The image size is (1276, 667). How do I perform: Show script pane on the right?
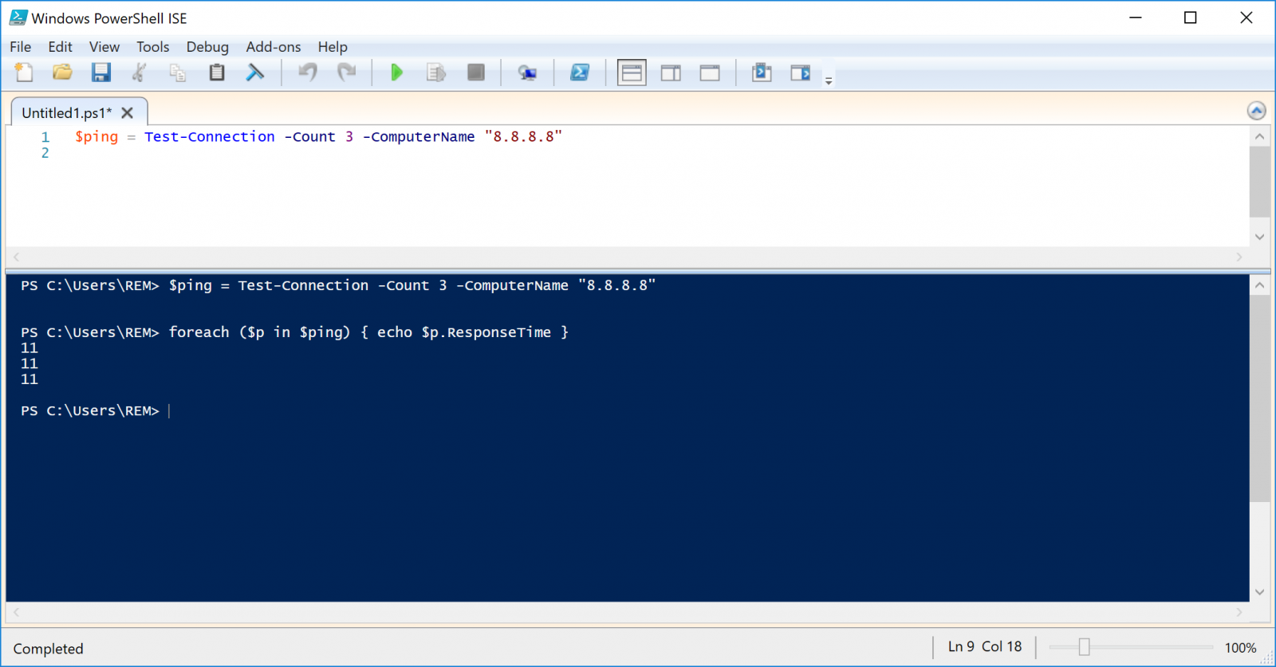point(671,73)
